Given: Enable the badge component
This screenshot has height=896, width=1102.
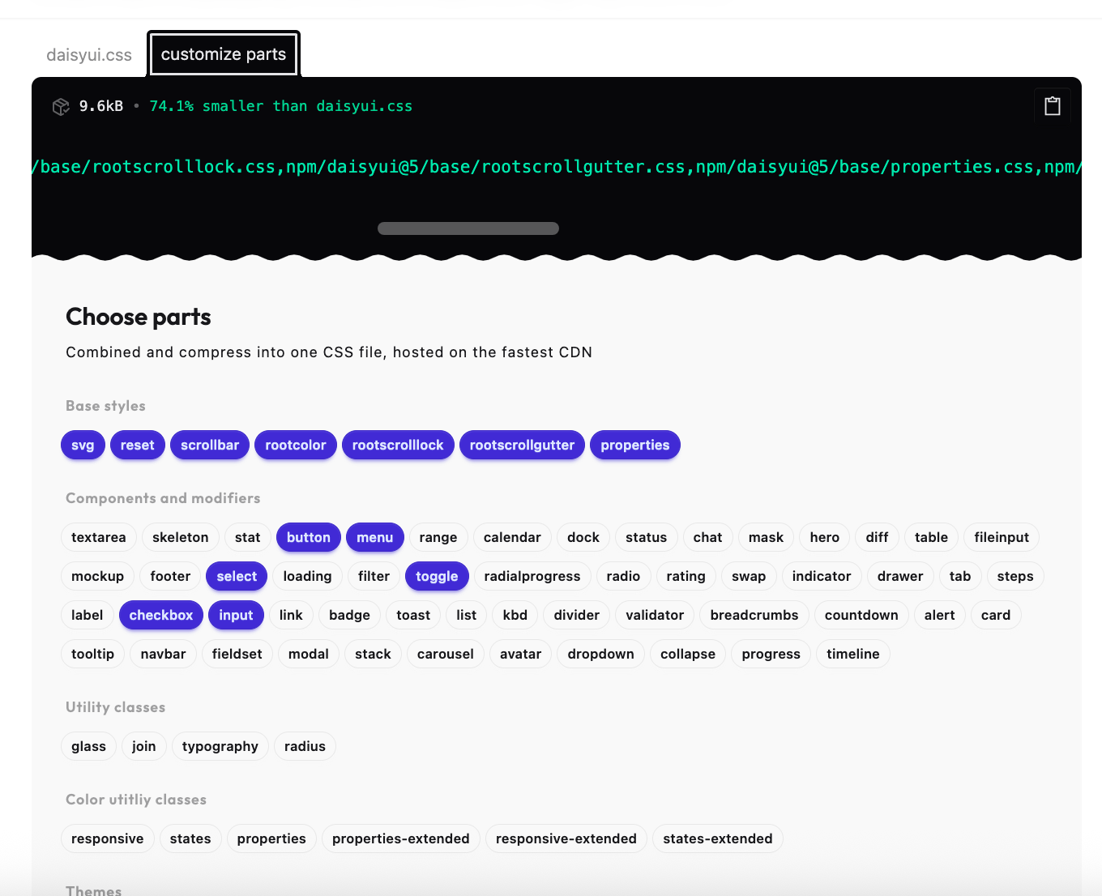Looking at the screenshot, I should click(350, 615).
